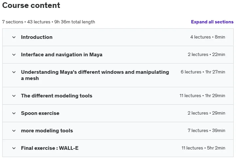Expand the Spoon exercise chevron
The width and height of the screenshot is (236, 160).
[x=14, y=113]
